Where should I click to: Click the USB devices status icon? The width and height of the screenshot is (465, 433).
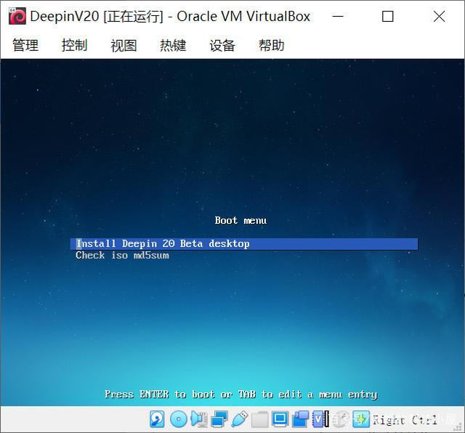coord(239,419)
